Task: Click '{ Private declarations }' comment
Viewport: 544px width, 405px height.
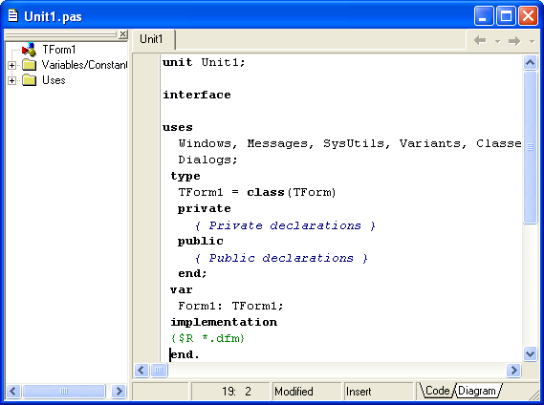Action: click(285, 225)
